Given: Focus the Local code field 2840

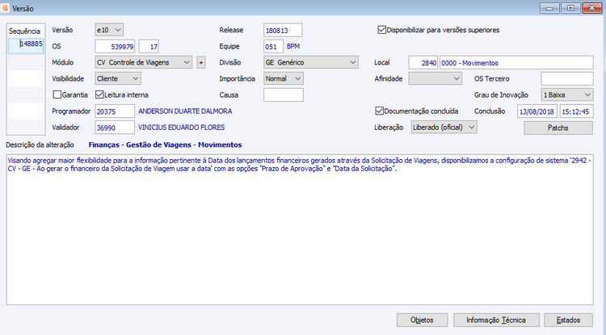Looking at the screenshot, I should [x=423, y=62].
